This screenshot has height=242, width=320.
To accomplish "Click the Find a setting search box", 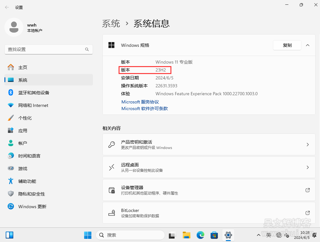I will 46,49.
